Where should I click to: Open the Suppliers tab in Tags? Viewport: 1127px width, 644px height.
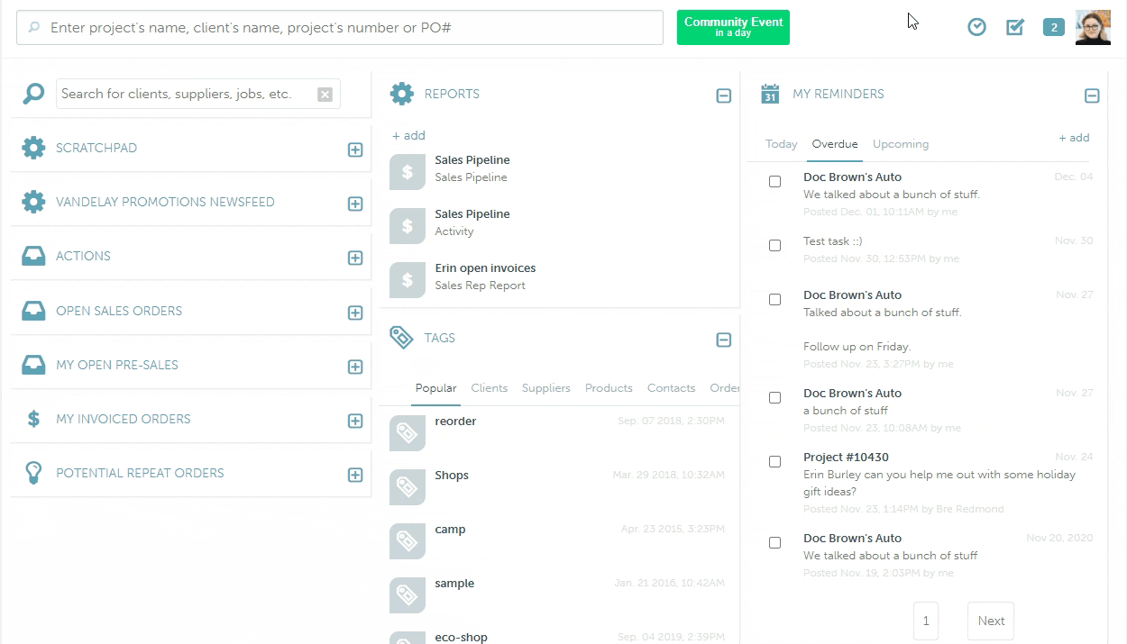tap(545, 387)
